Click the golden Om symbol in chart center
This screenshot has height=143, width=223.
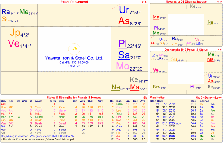[74, 49]
